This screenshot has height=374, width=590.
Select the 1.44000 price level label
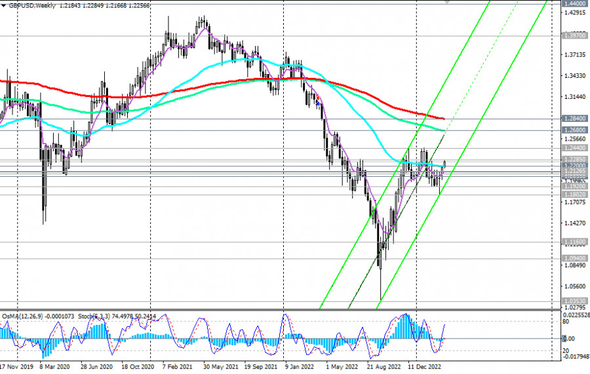pos(575,4)
